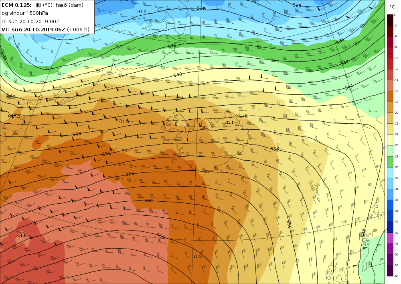Click the 'ECM 0.125: Hiti (°C), hæð (dam)' title line
The height and width of the screenshot is (284, 401).
point(43,5)
